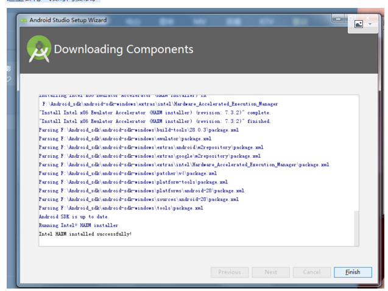
Task: Select Parsing platforms\android-28 log line
Action: pyautogui.click(x=141, y=191)
